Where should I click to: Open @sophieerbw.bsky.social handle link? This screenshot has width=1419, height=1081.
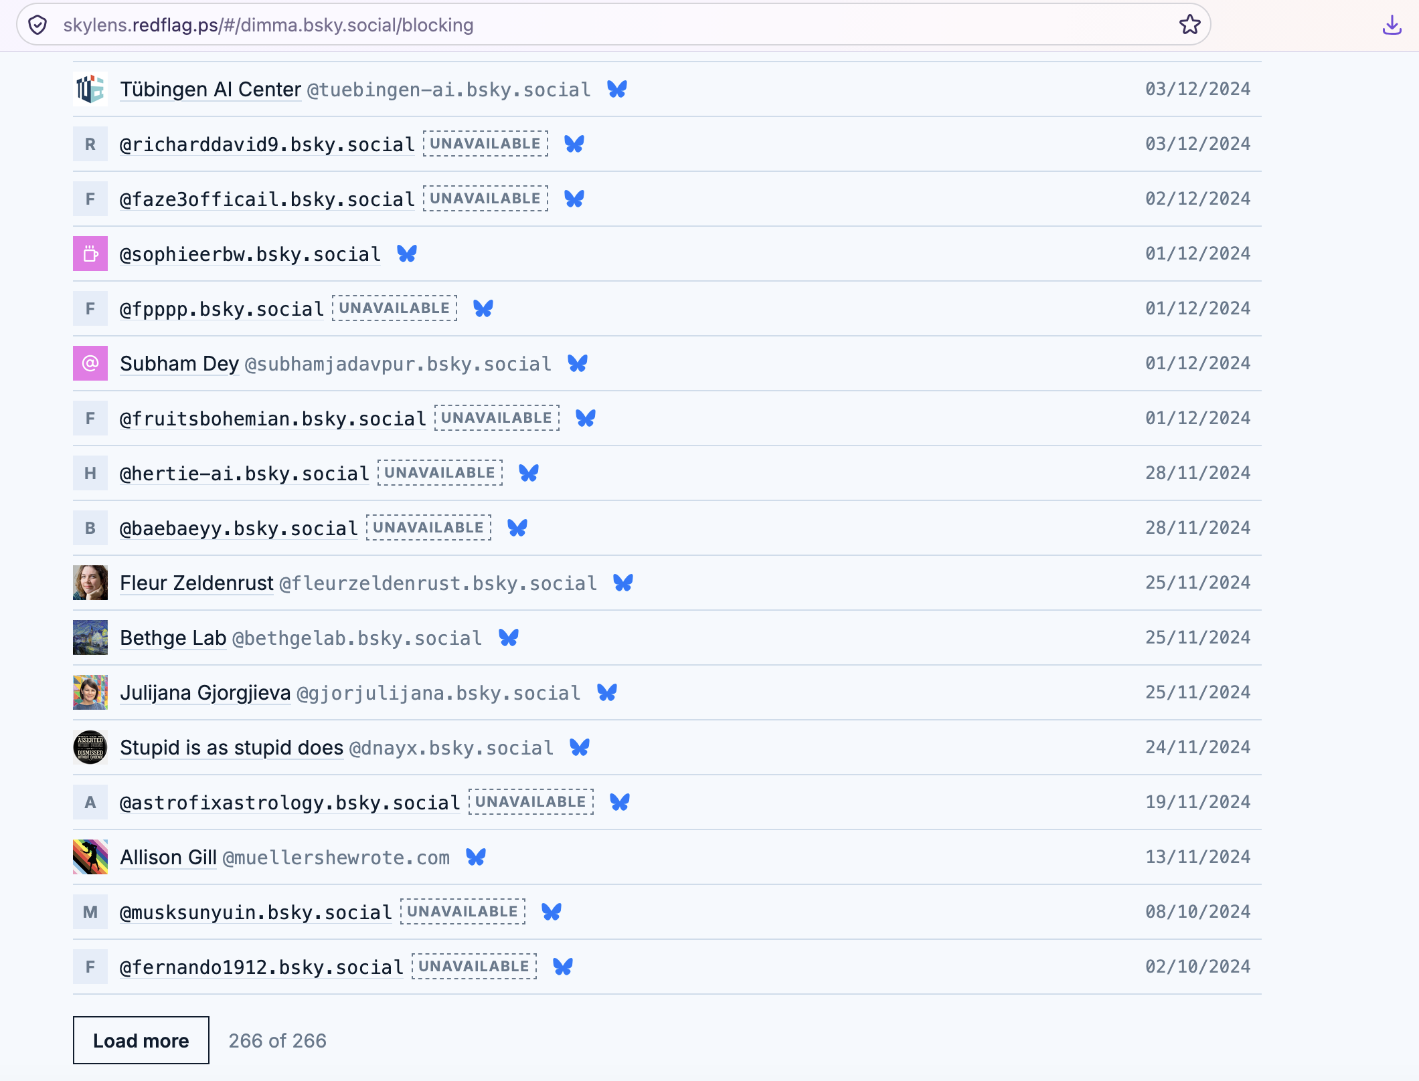(250, 254)
